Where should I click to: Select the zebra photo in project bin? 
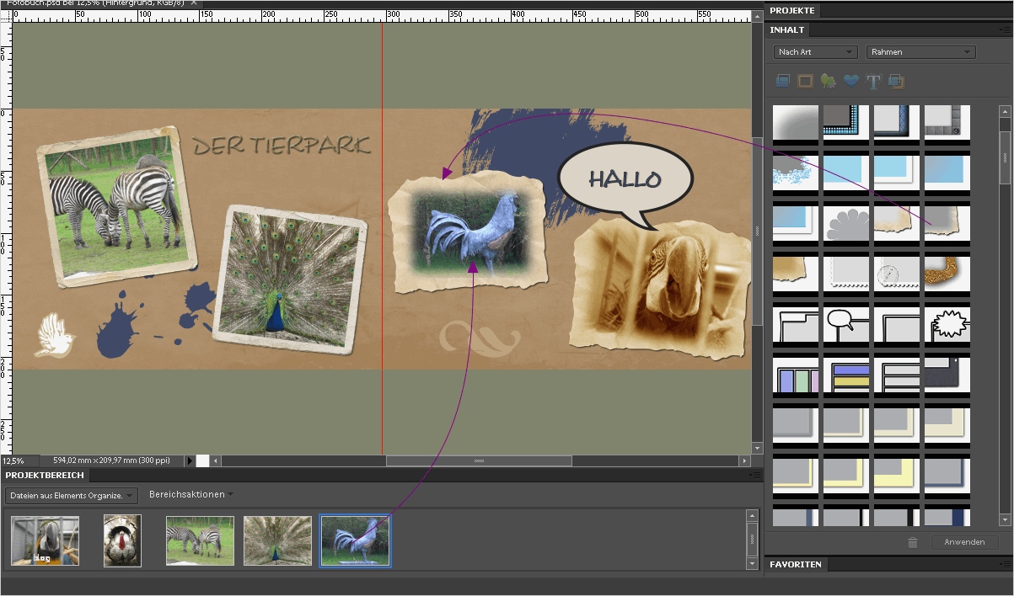pyautogui.click(x=200, y=540)
